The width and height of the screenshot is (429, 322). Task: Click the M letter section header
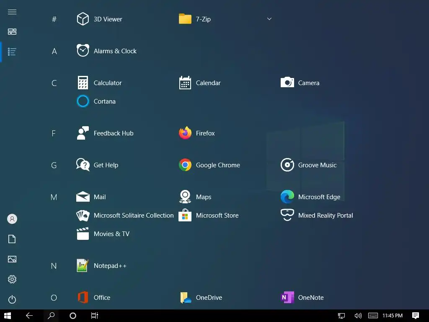pyautogui.click(x=54, y=197)
